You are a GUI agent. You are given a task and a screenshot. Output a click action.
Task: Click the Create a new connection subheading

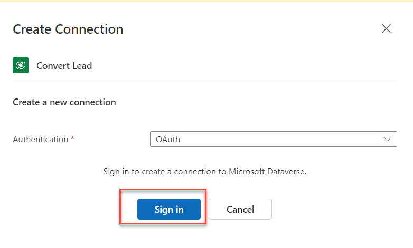click(x=64, y=102)
